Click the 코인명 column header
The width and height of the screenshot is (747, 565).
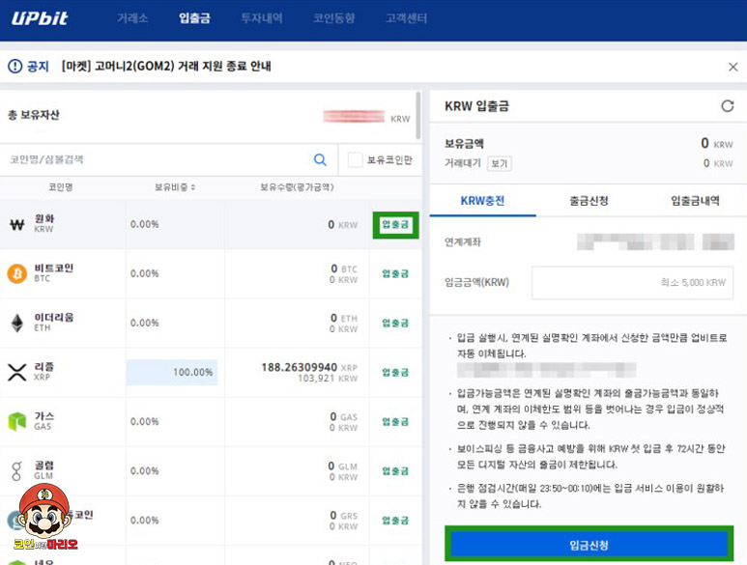click(x=61, y=187)
